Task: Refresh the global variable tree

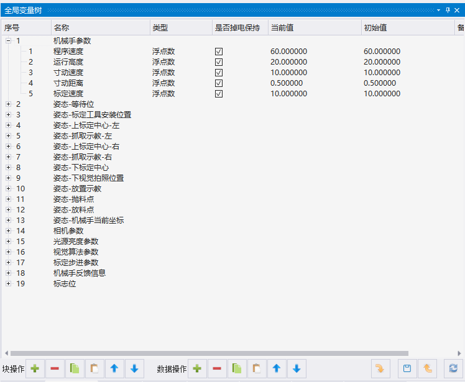Action: tap(453, 369)
